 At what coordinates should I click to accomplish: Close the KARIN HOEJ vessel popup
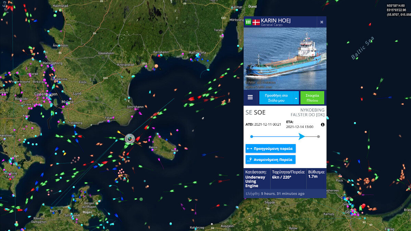click(x=322, y=22)
